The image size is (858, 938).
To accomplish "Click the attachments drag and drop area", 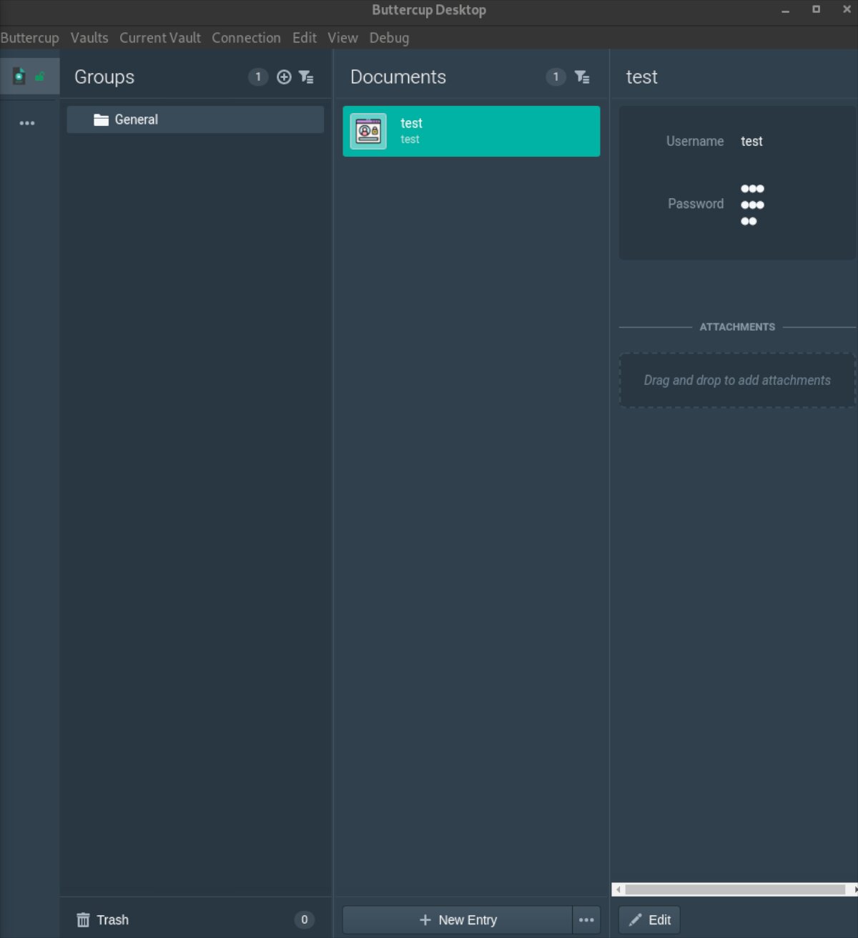I will [x=737, y=380].
